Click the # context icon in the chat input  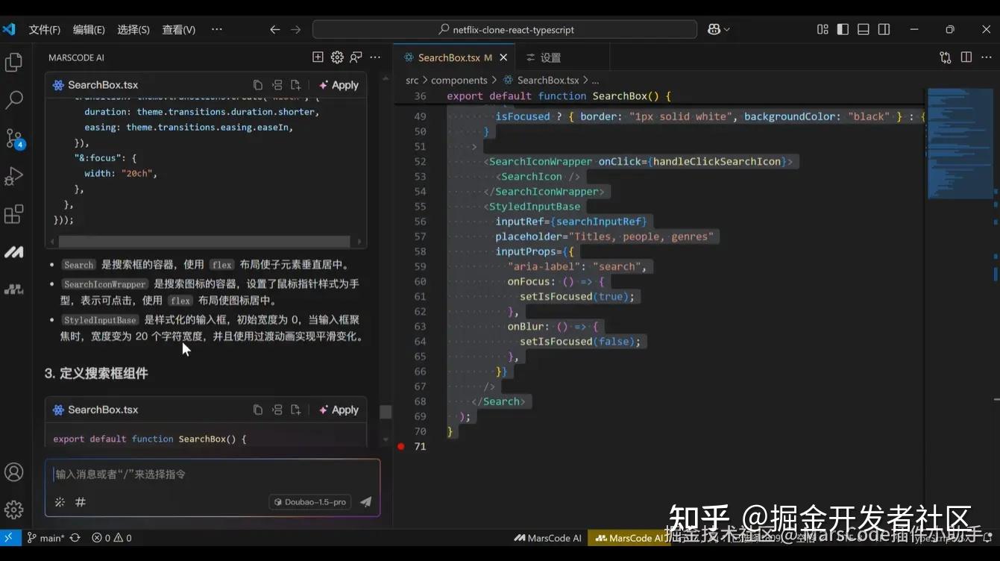point(81,502)
